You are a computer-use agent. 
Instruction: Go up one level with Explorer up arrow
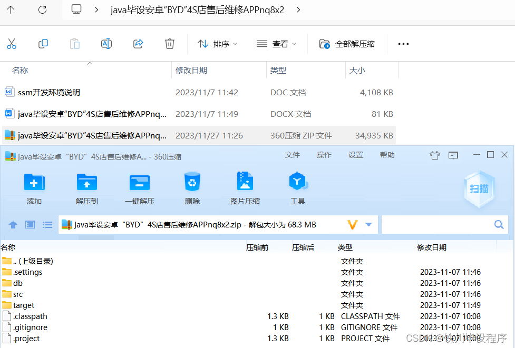coord(11,10)
